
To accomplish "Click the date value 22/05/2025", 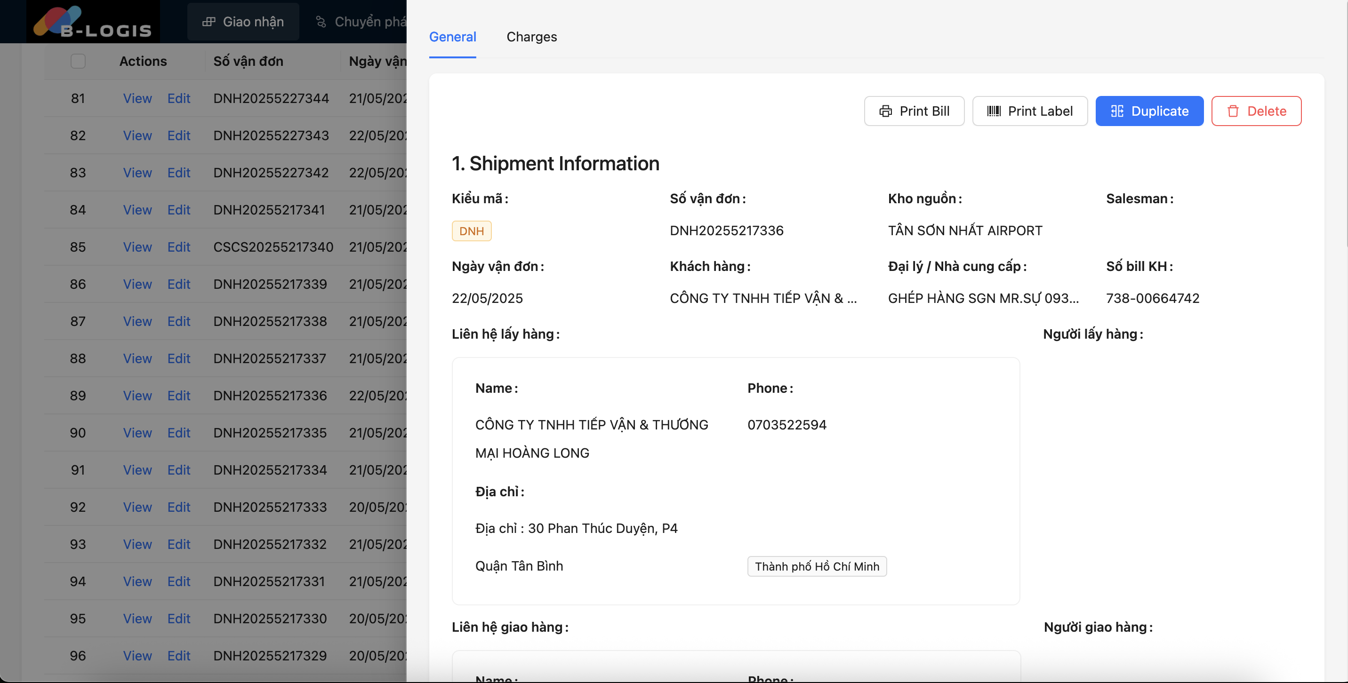I will pos(487,298).
